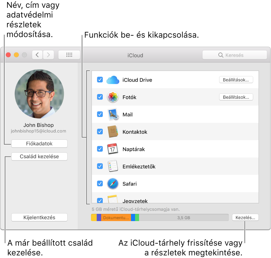Open Család kezelése
This screenshot has height=258, width=271.
[x=39, y=156]
